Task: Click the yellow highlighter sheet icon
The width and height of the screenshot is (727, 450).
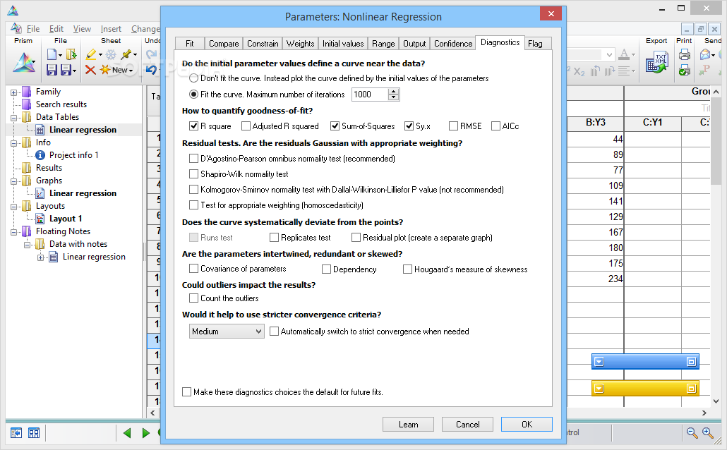Action: pos(91,54)
